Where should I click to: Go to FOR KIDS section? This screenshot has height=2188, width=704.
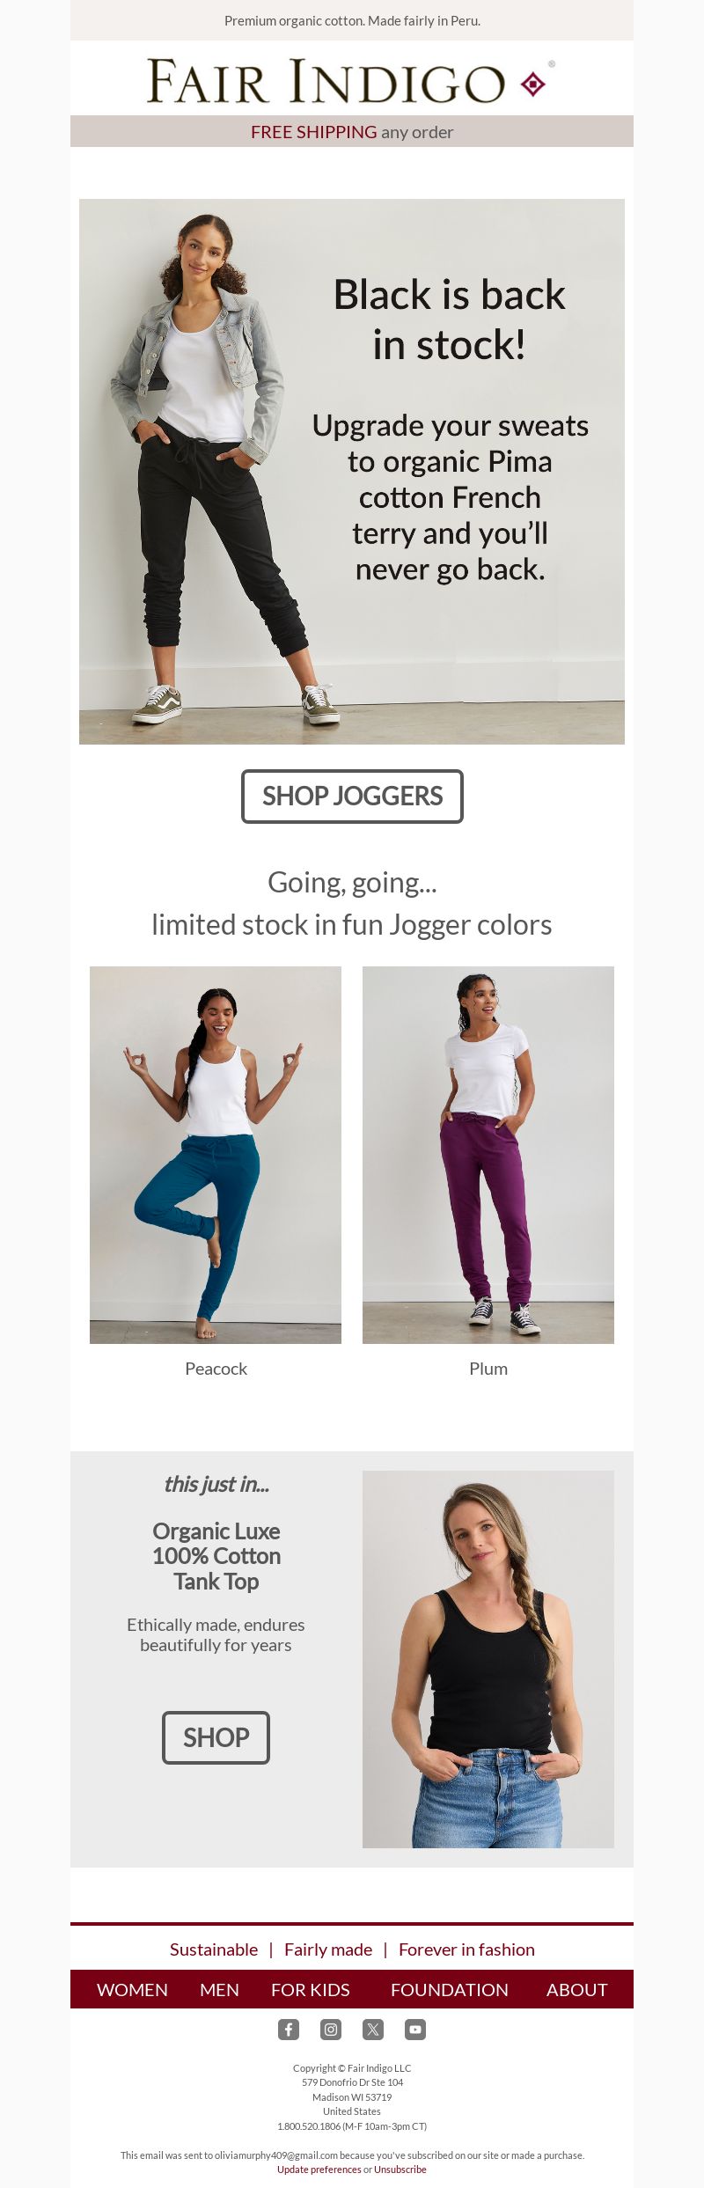(311, 1990)
